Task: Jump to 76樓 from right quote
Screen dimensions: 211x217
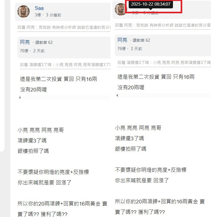Action: pyautogui.click(x=122, y=49)
